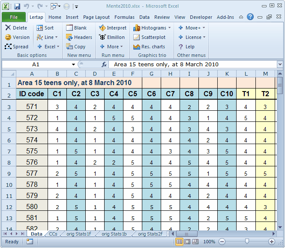Screen dimensions: 285x248
Task: Click the 100% zoom level button
Action: (209, 242)
